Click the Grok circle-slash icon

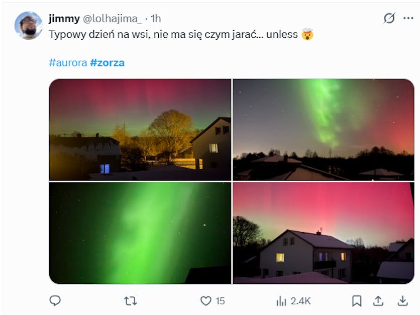pos(389,19)
